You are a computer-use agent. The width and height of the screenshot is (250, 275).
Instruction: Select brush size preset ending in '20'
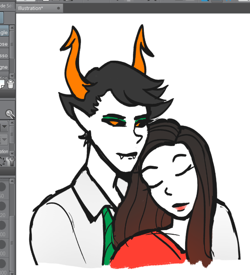click(4, 209)
